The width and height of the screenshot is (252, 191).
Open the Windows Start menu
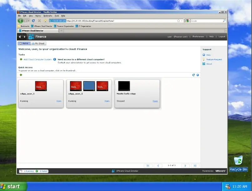[x=13, y=186]
